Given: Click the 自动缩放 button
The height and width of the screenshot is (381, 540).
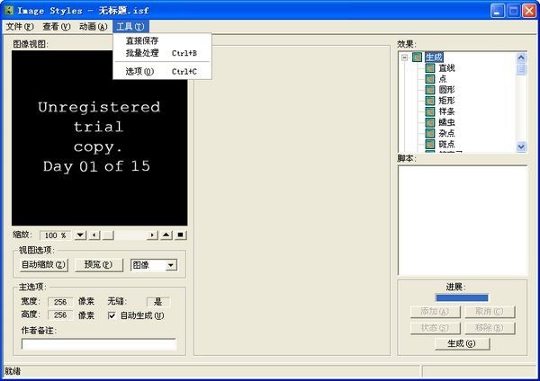Looking at the screenshot, I should [44, 265].
